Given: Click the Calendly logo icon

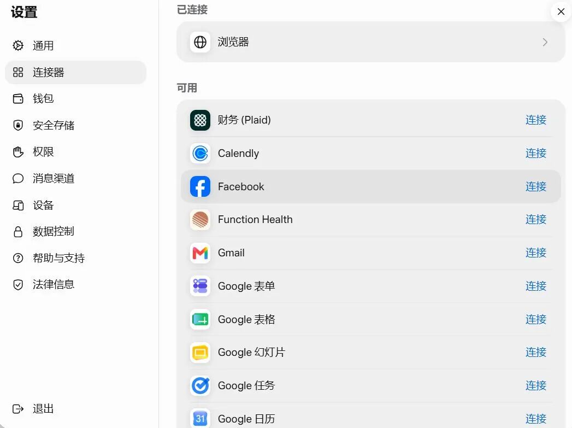Looking at the screenshot, I should click(200, 153).
